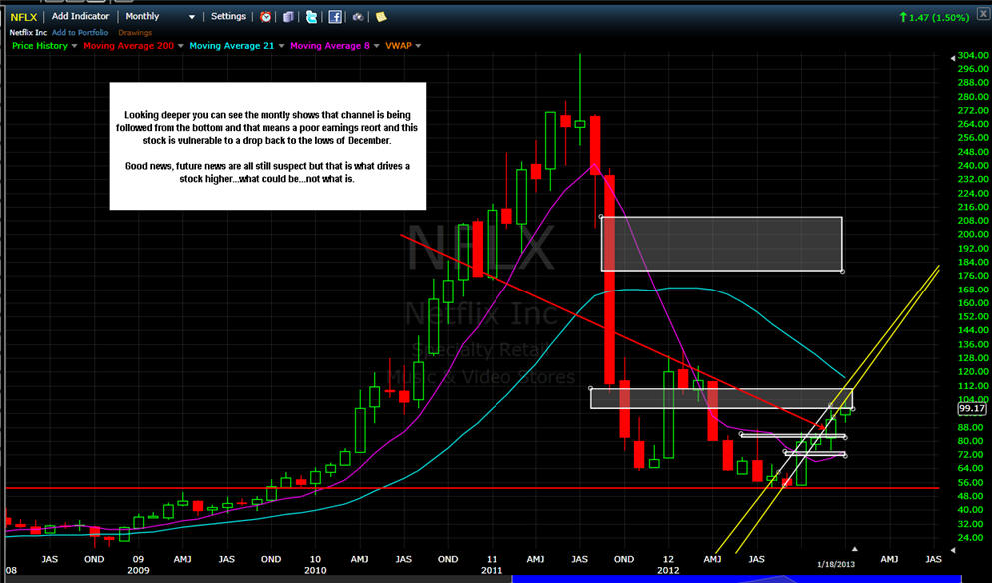Select the Moving Average 200 label

click(129, 46)
